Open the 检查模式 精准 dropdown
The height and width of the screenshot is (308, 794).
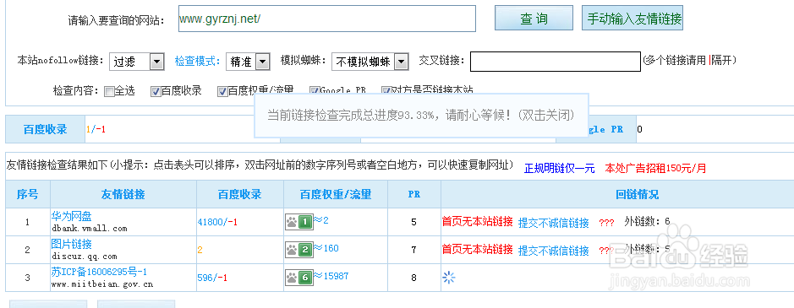(248, 62)
